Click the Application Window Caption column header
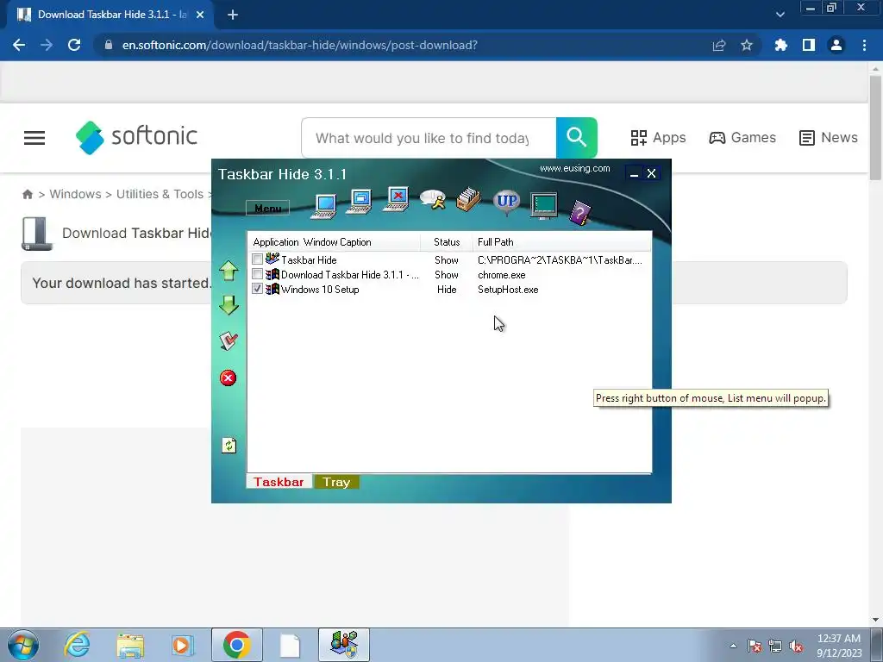Screen dimensions: 883x662 [334, 242]
